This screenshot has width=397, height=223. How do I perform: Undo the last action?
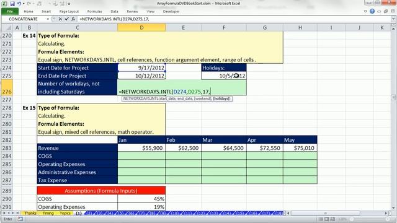pyautogui.click(x=19, y=4)
